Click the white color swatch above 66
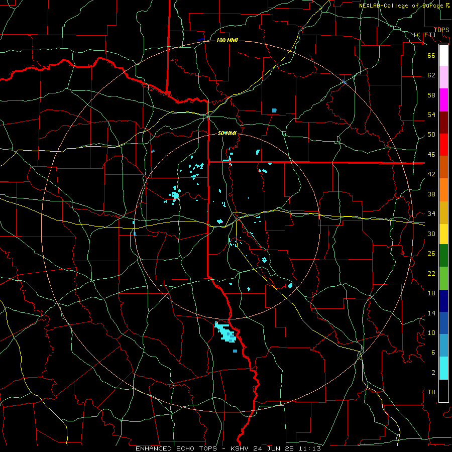452x452 pixels. click(443, 55)
